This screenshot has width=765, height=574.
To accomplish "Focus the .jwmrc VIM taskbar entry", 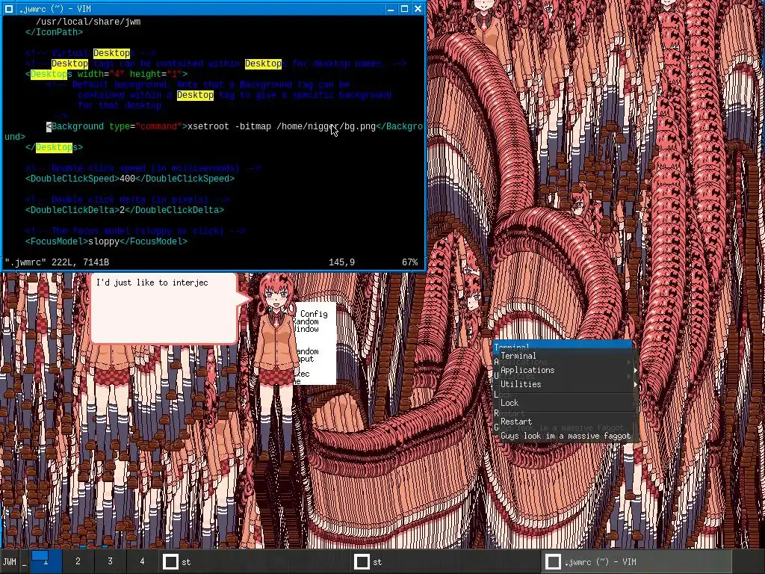I will point(637,562).
